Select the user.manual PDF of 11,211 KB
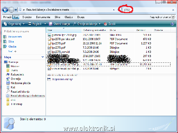Viewport: 178px width, 133px height. tap(109, 65)
